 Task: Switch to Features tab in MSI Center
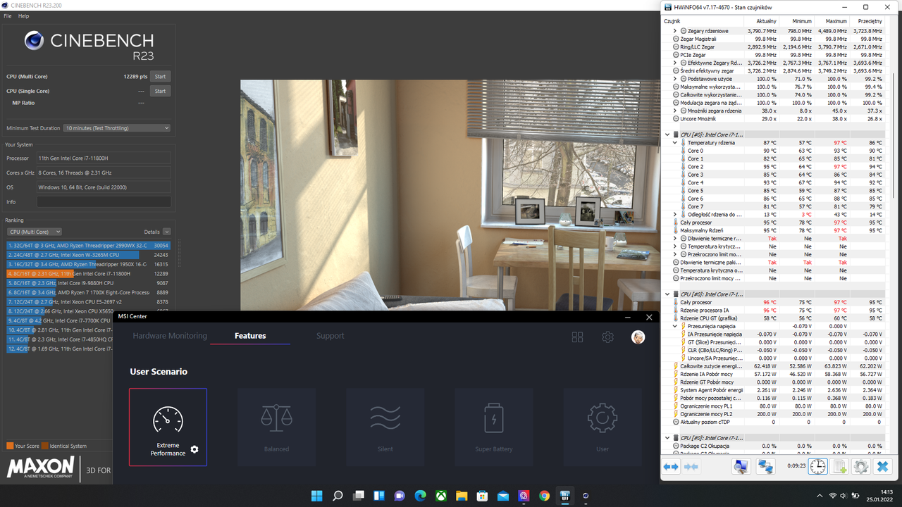pos(250,336)
